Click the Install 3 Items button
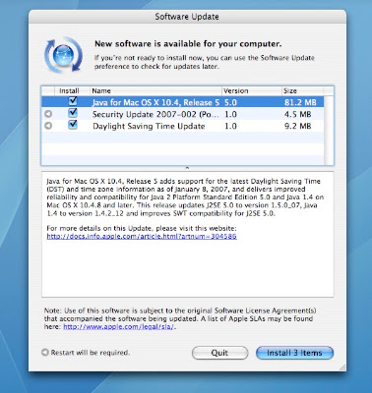 (x=294, y=353)
